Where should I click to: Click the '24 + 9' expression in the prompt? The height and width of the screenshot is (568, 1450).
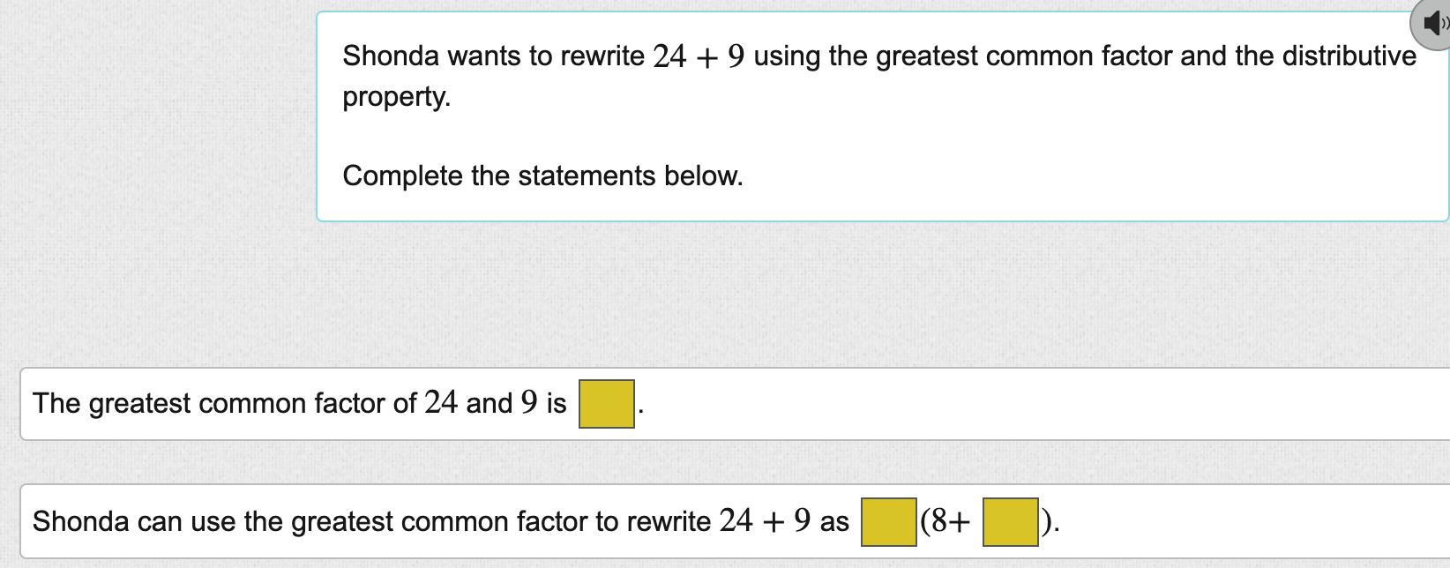point(699,56)
